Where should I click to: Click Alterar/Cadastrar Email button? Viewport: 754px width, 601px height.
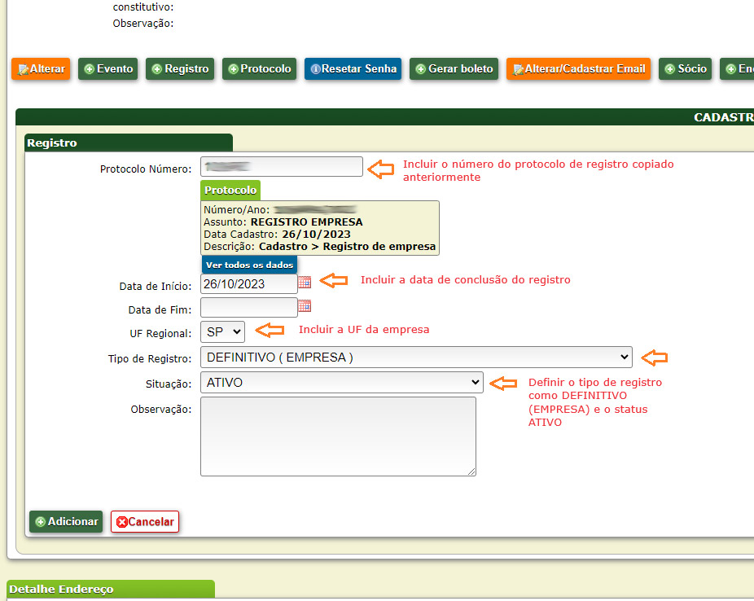[x=578, y=69]
